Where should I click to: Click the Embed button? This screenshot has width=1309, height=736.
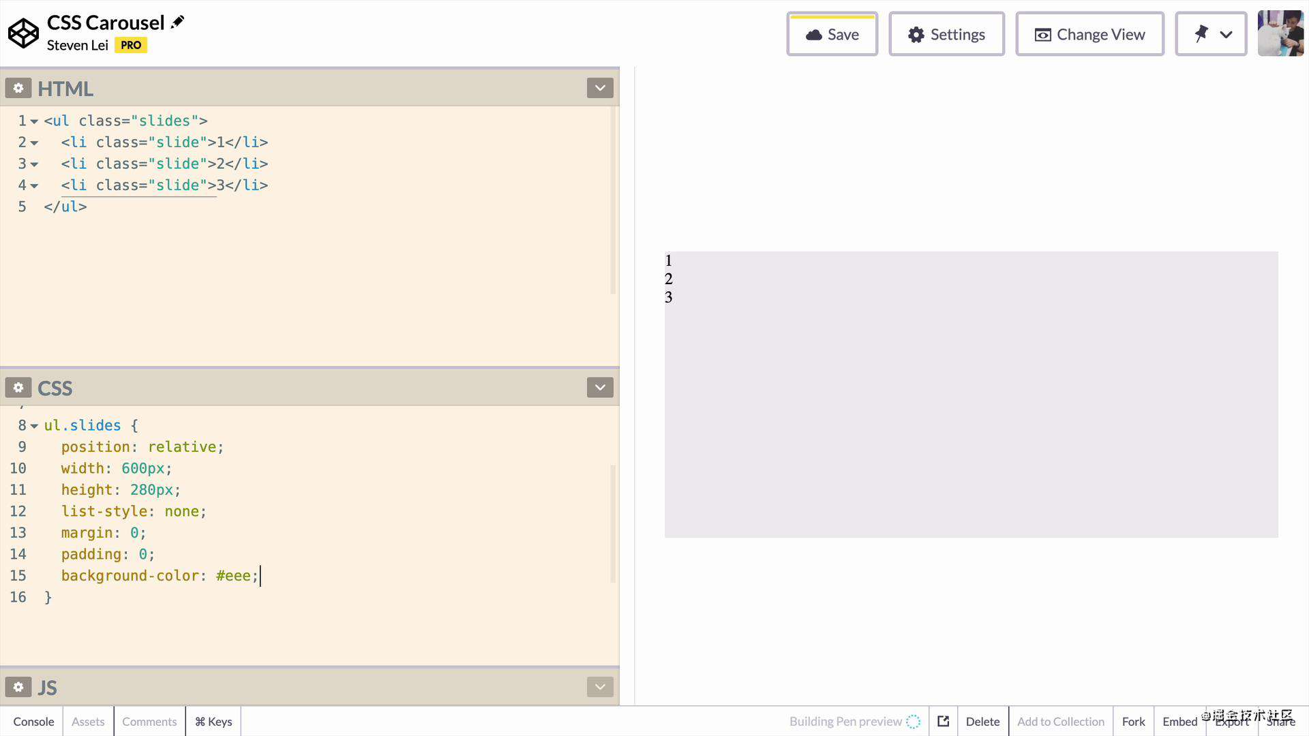tap(1180, 721)
